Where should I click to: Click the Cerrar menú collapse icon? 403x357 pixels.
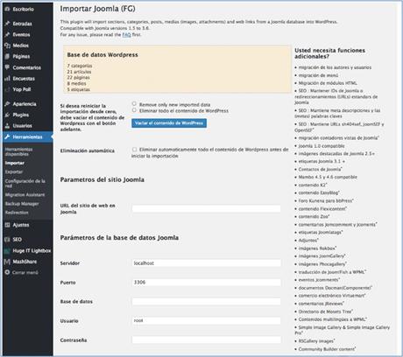[x=7, y=272]
